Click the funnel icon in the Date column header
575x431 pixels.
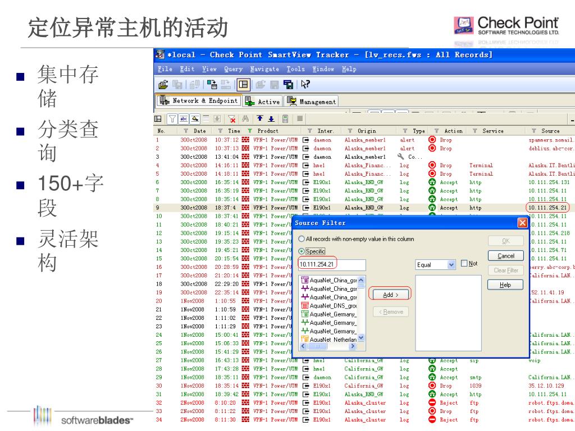186,131
